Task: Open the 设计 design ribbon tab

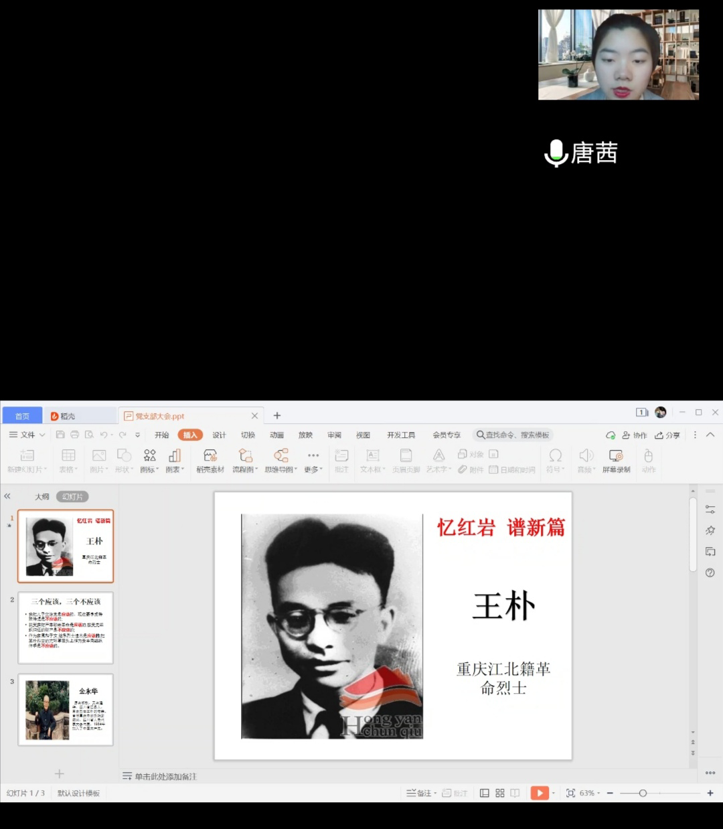Action: [x=219, y=435]
